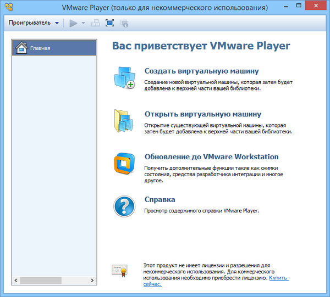Screen dimensions: 330x297
Task: Click the 'Вас приветствует VMware Player' title
Action: (201, 46)
